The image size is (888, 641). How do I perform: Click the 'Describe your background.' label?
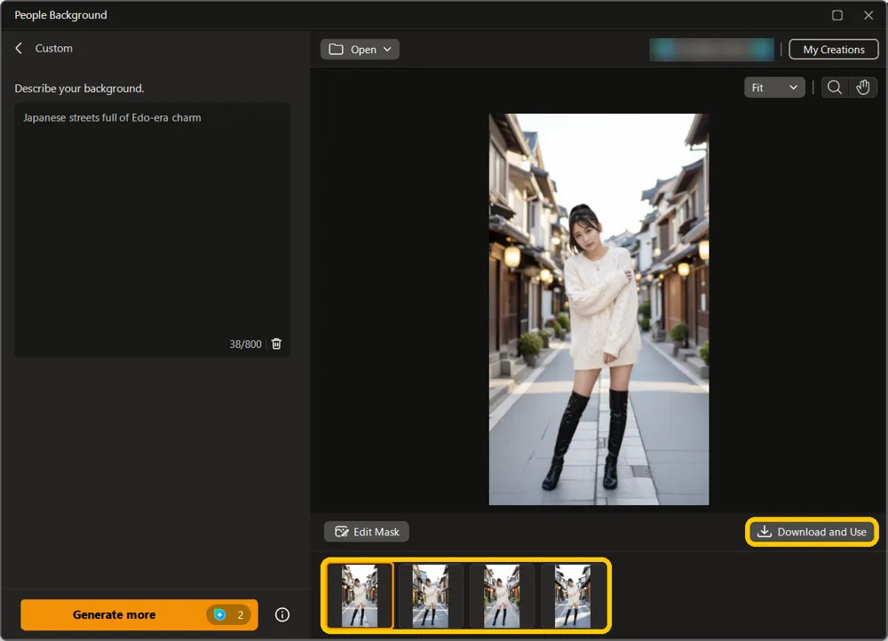pyautogui.click(x=79, y=88)
